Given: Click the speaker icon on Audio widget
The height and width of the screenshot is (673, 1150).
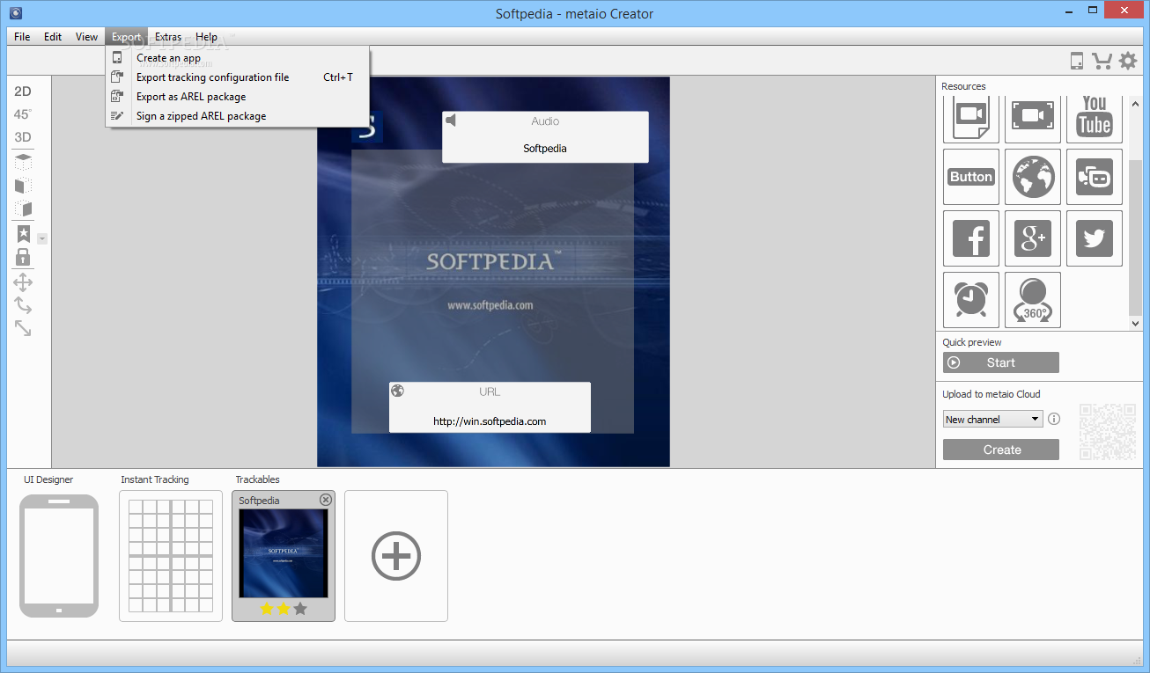Looking at the screenshot, I should point(451,121).
